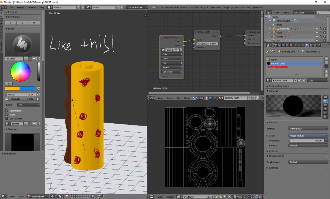Open the Physics properties tab icon

point(319,45)
